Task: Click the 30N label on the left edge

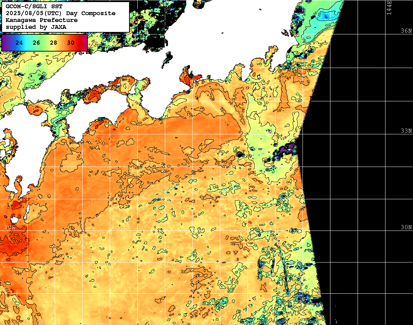Action: [x=9, y=227]
